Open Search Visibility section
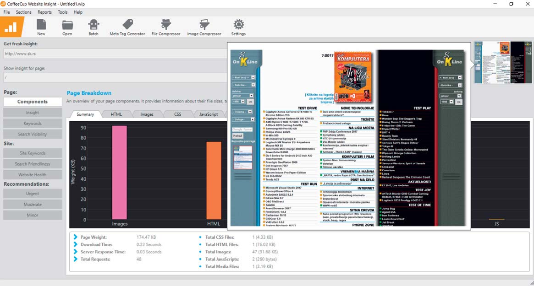Viewport: 534px width, 286px height. pyautogui.click(x=33, y=135)
